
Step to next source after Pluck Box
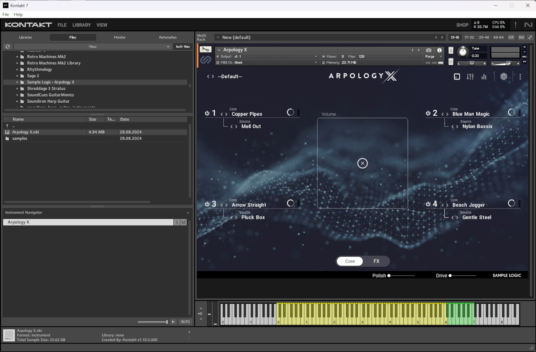coord(236,218)
